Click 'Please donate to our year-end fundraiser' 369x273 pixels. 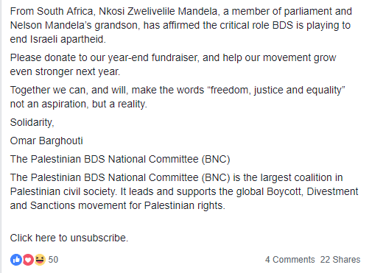coord(105,58)
